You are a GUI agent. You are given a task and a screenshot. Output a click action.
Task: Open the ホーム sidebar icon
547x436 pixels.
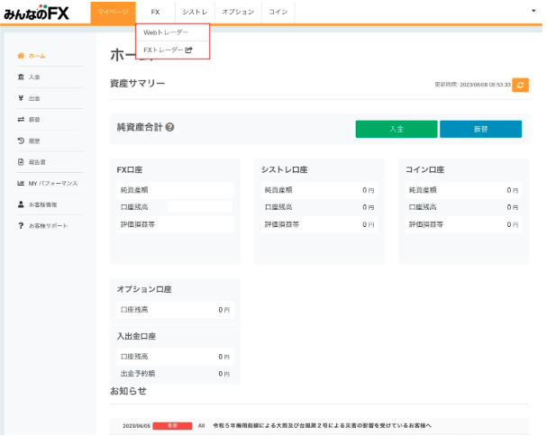click(x=21, y=56)
